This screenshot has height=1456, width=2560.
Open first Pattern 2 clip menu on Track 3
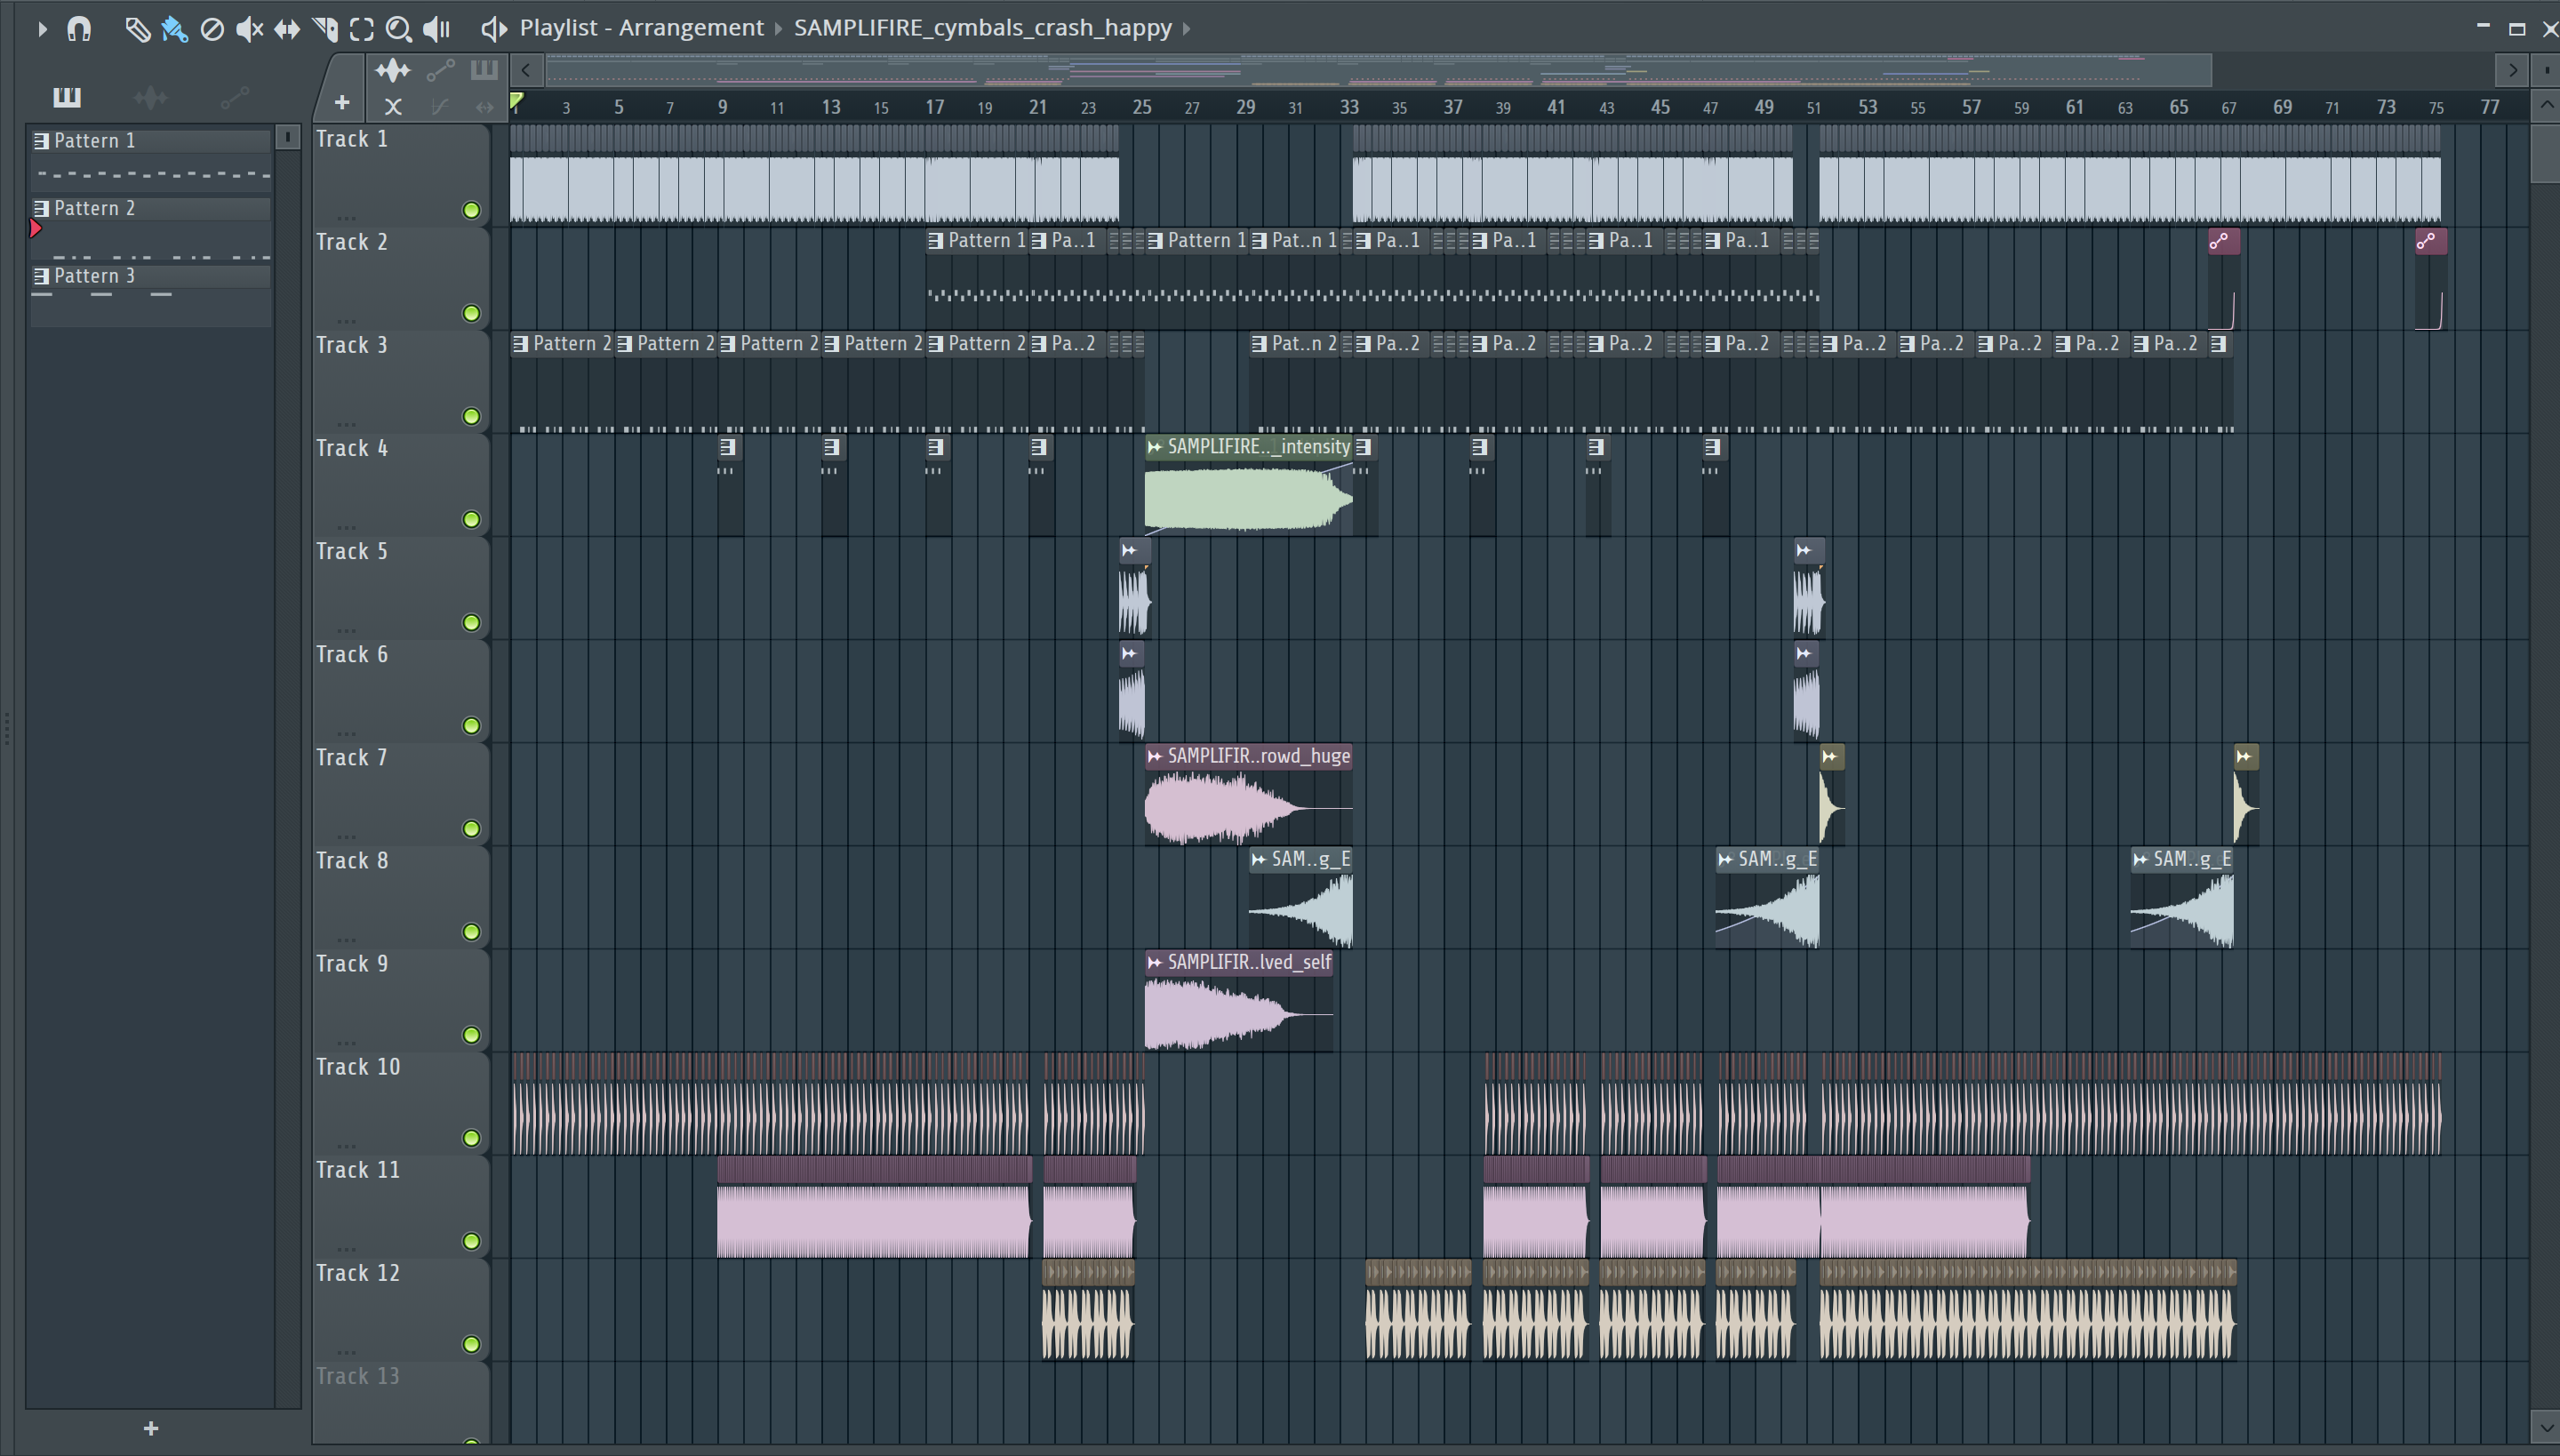click(x=520, y=344)
